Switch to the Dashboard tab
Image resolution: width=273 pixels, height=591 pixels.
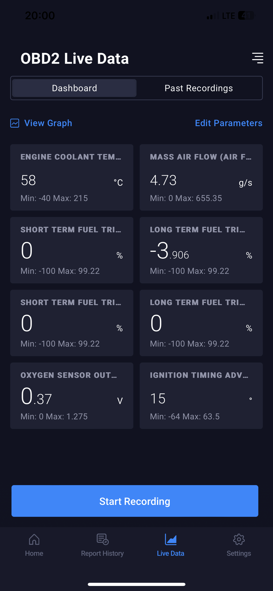pyautogui.click(x=74, y=88)
